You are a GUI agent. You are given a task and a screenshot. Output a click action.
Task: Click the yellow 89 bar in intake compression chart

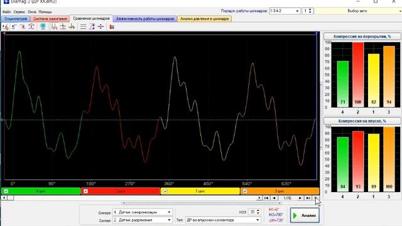pyautogui.click(x=374, y=163)
